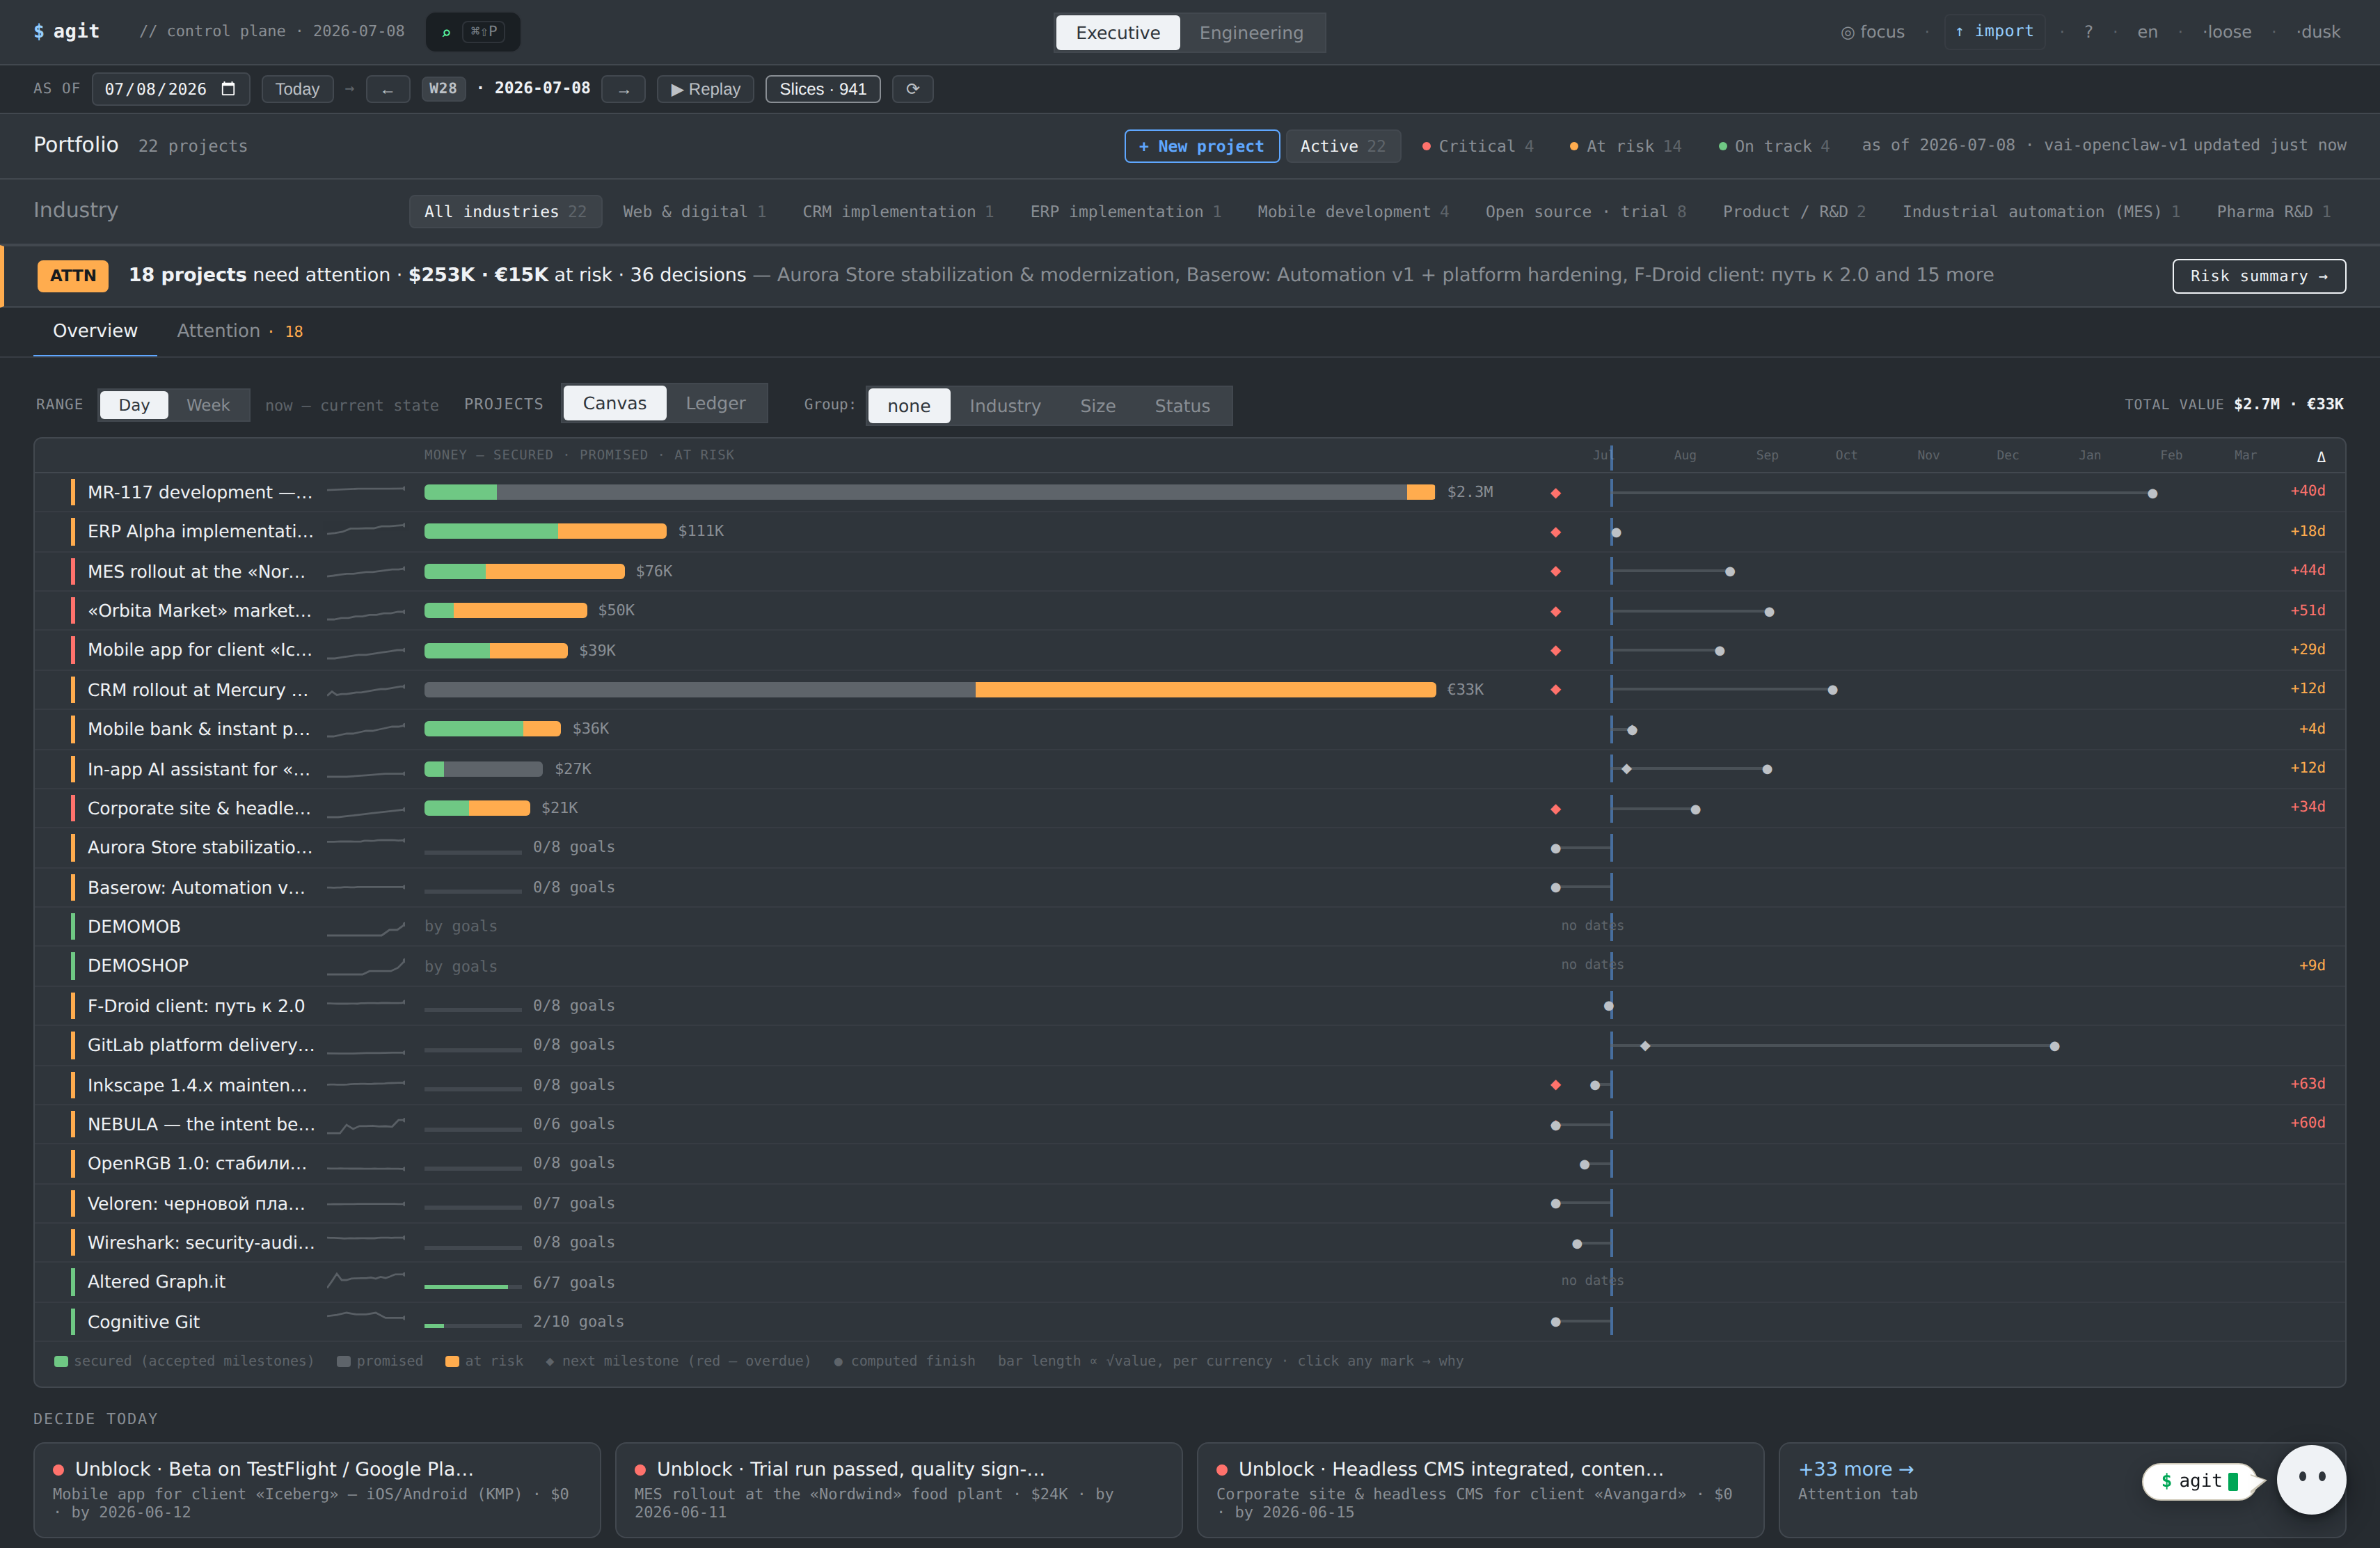Click computed finish dot for CRM rollout
This screenshot has height=1548, width=2380.
(x=1832, y=690)
